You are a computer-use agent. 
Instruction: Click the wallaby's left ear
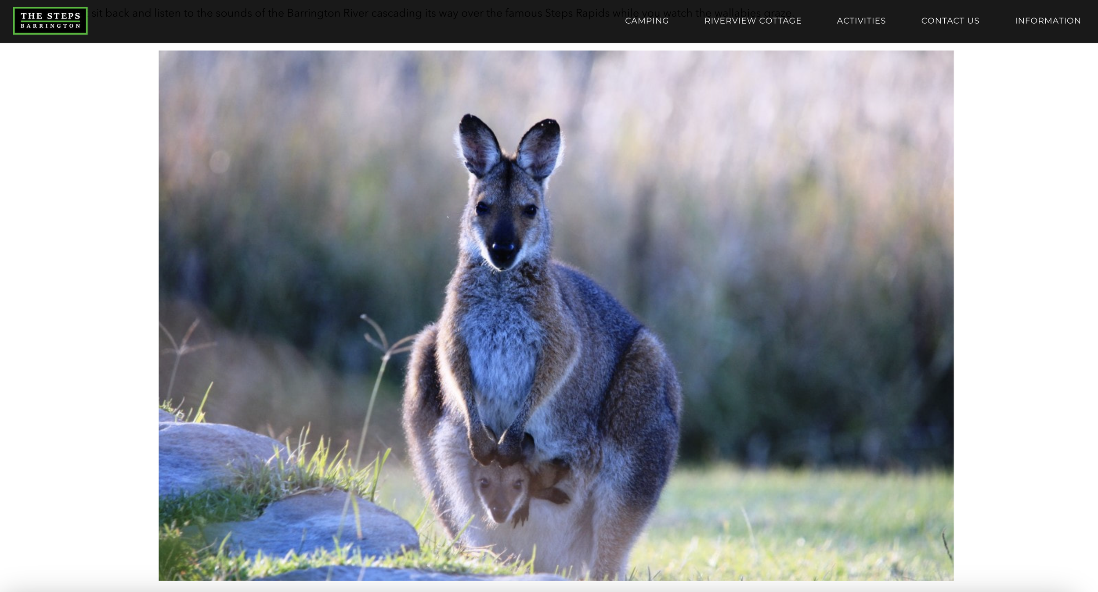coord(479,145)
